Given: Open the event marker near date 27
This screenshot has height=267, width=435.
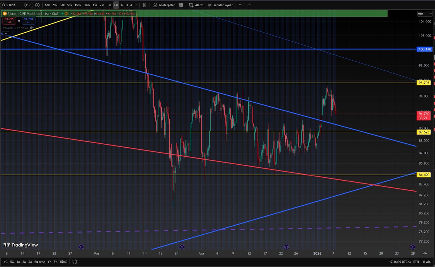Looking at the screenshot, I should coord(81,247).
